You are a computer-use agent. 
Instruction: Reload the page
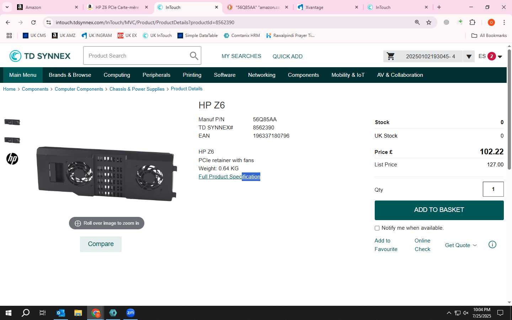[33, 22]
